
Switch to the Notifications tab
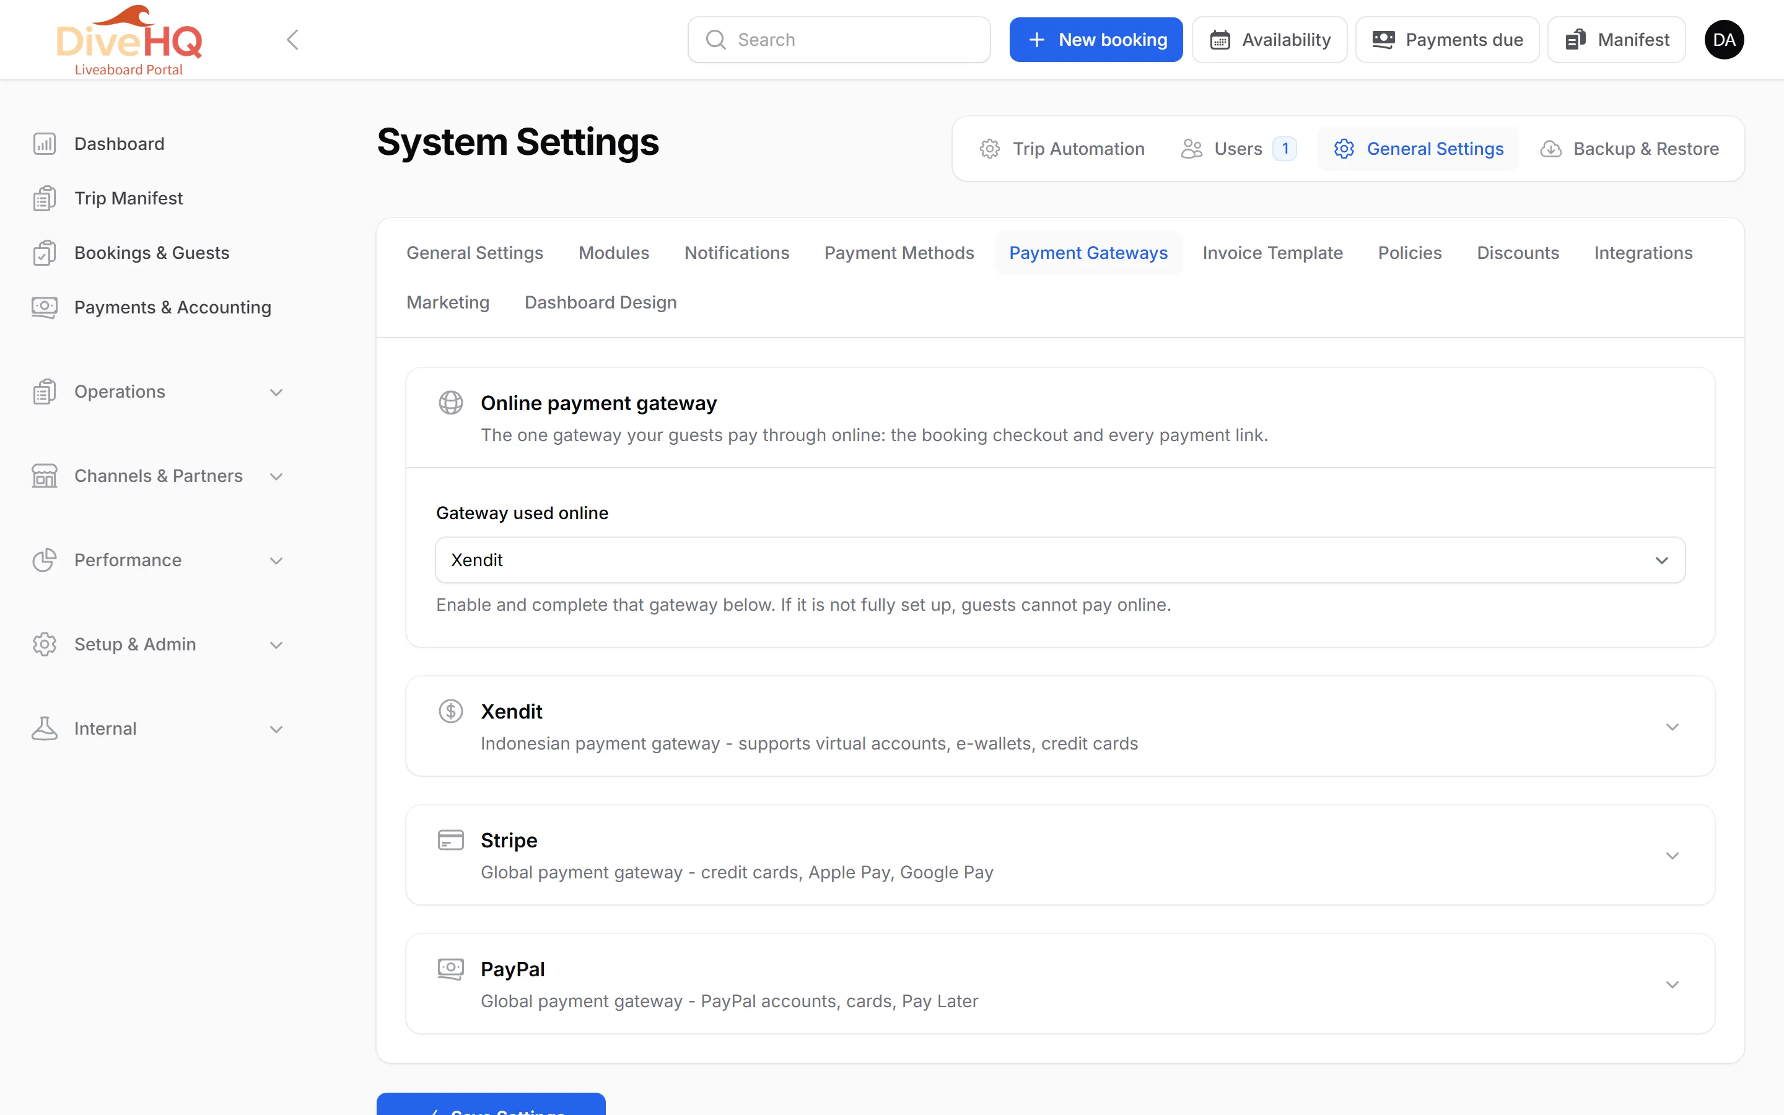pos(737,253)
